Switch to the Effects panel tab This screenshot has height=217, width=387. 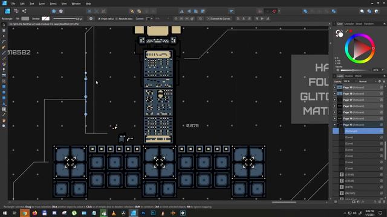[358, 76]
